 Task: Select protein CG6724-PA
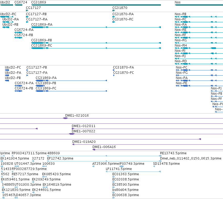click(x=24, y=83)
